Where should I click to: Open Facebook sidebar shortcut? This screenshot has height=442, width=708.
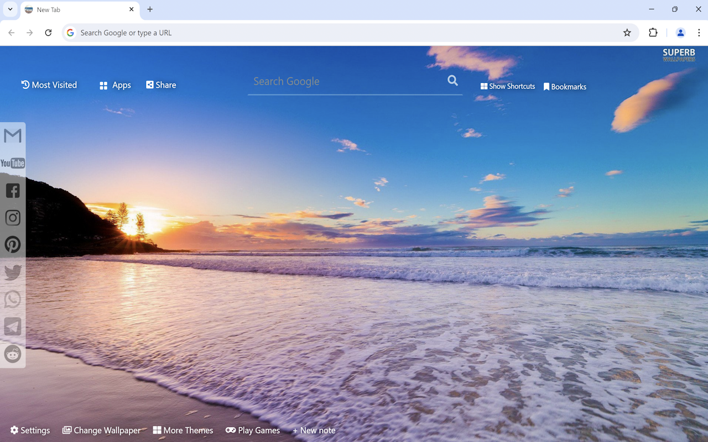pyautogui.click(x=12, y=191)
